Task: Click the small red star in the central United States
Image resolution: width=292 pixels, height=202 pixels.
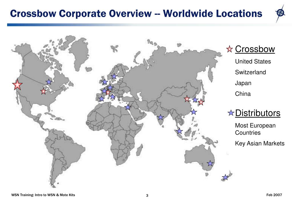Action: click(43, 91)
